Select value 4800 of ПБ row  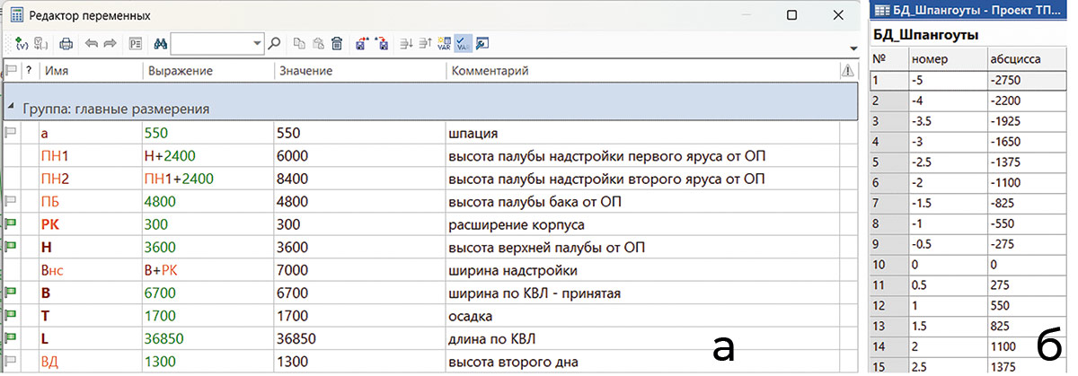pos(295,201)
